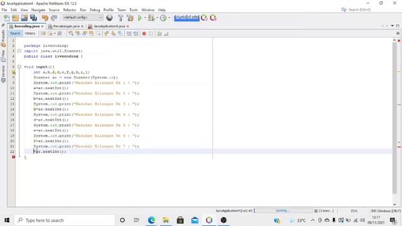Open the File menu

click(x=4, y=10)
